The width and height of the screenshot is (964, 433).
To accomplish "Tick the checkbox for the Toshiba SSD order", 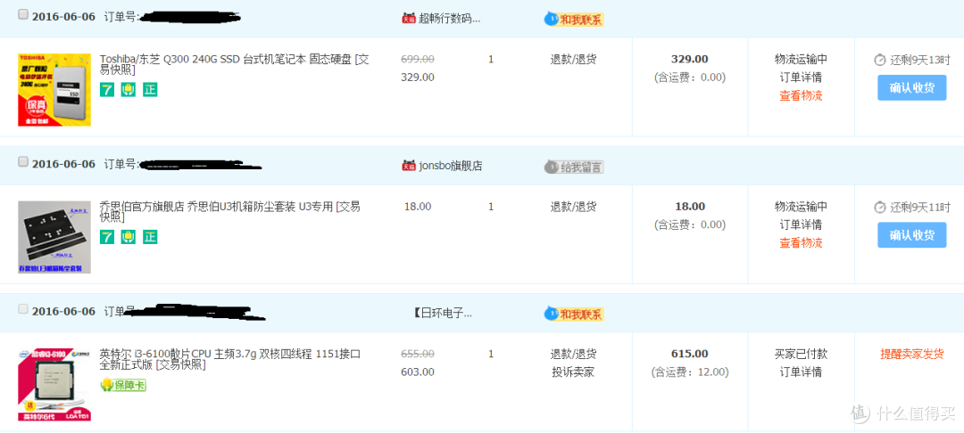I will click(x=23, y=15).
